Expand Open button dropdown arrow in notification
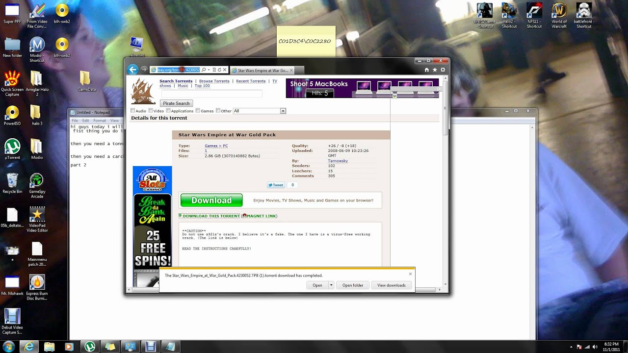This screenshot has height=353, width=628. (331, 285)
